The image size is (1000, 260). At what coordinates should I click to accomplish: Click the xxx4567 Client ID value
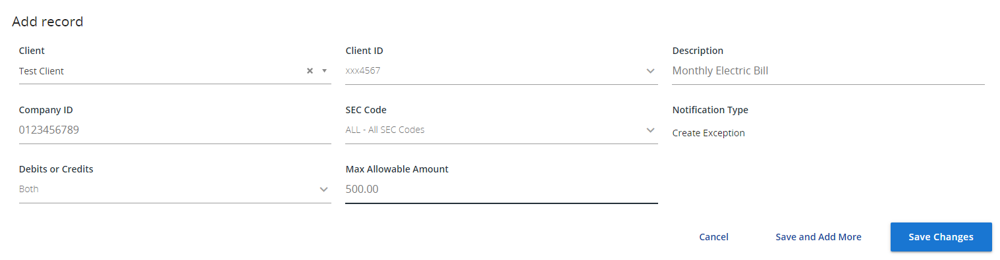363,70
